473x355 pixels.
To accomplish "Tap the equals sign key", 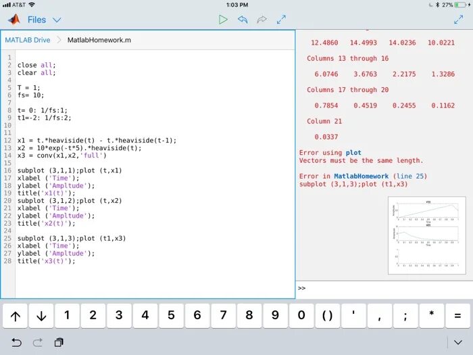I will [x=457, y=316].
